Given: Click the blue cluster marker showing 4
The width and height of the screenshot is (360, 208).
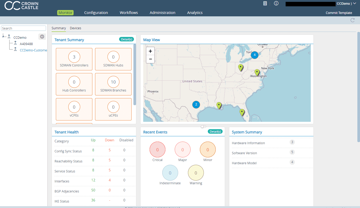Looking at the screenshot, I should [254, 55].
